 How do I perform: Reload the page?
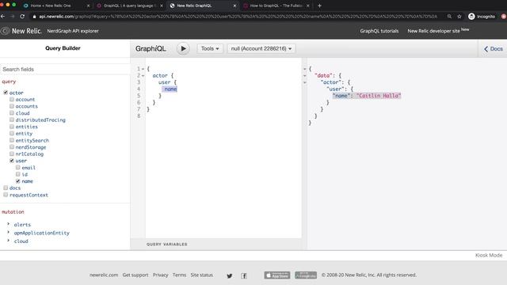pyautogui.click(x=22, y=16)
